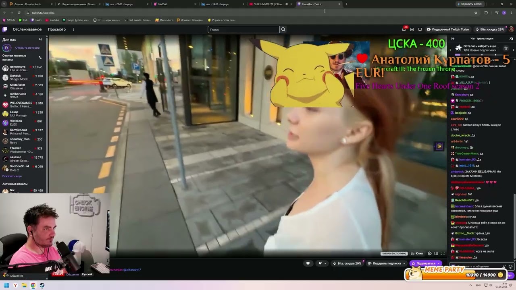Open video player settings gear
Viewport: 516px width, 290px height.
click(x=430, y=253)
